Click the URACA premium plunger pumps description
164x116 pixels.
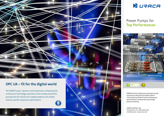tap(142, 97)
